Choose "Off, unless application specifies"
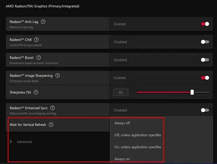The width and height of the screenshot is (217, 164). pyautogui.click(x=138, y=135)
